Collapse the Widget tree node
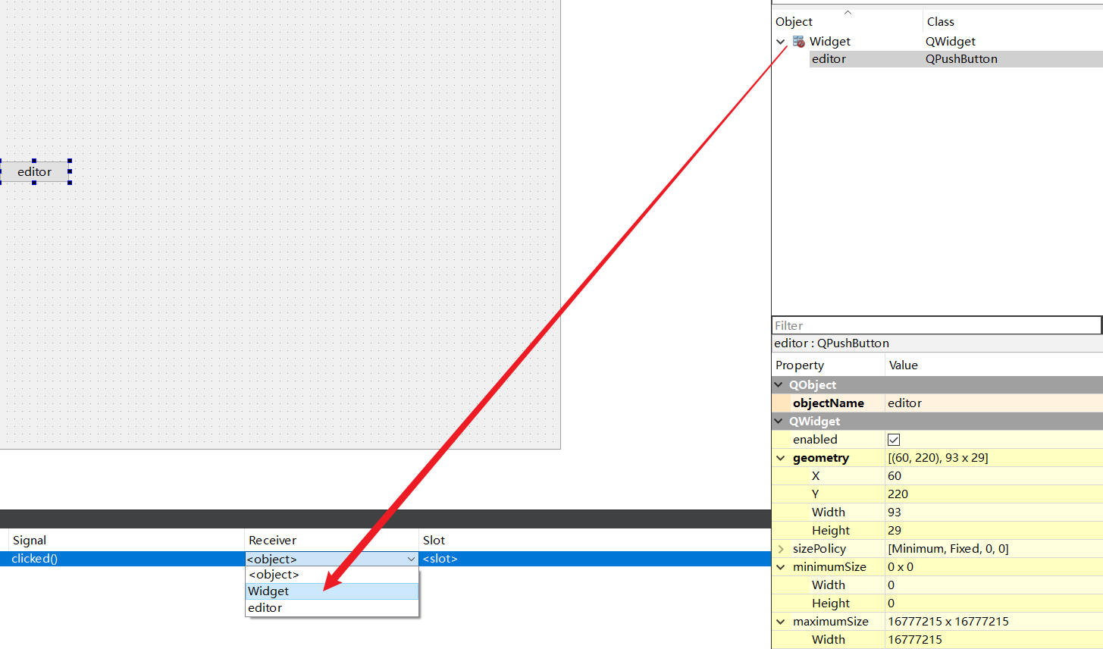Screen dimensions: 1103x649 (x=781, y=42)
